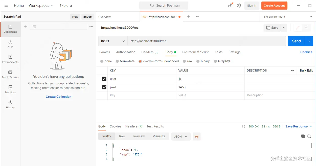Switch to response Headers (7) tab
316x166 pixels.
134,126
